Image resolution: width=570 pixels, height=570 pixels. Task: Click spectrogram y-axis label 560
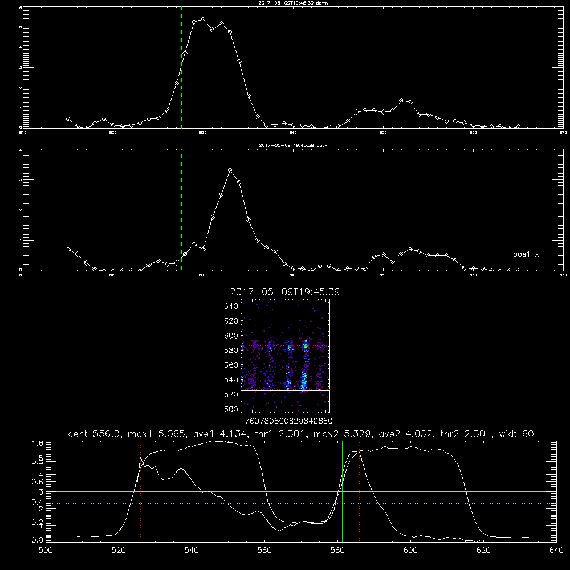pos(231,365)
